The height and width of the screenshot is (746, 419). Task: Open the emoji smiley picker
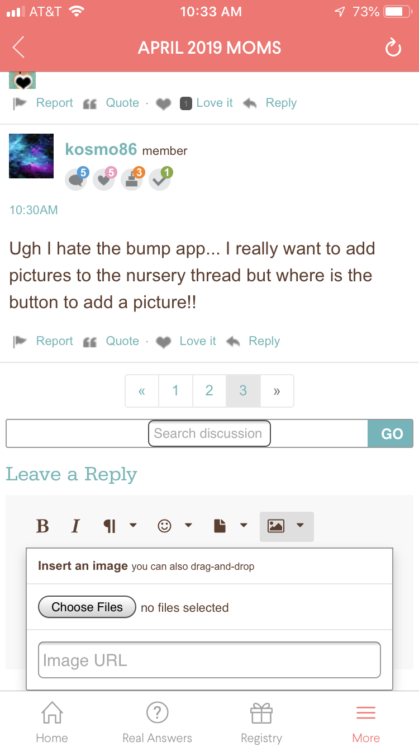164,526
